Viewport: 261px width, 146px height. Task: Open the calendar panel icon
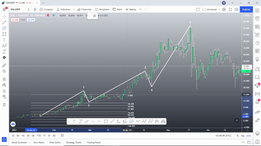257,51
